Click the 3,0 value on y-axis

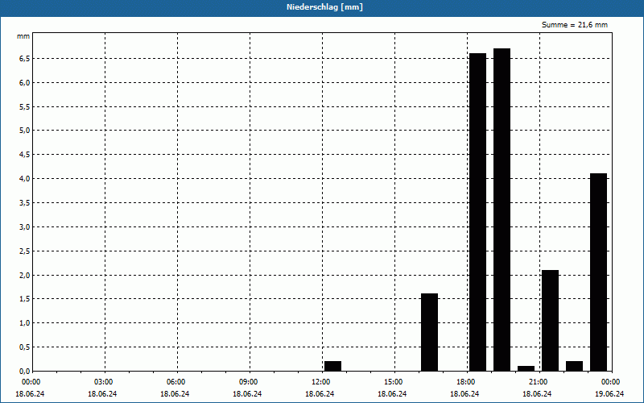24,226
